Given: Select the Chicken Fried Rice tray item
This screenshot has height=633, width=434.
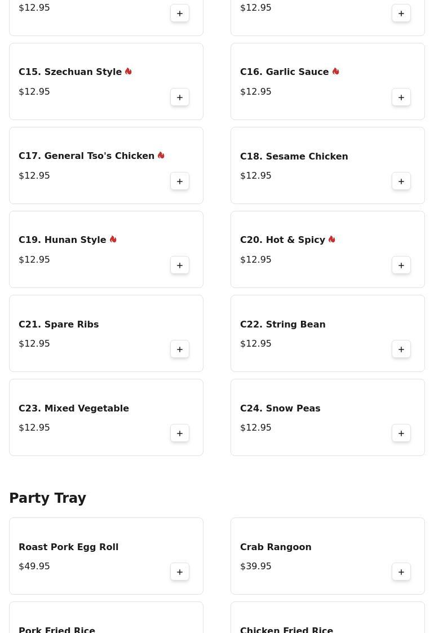Looking at the screenshot, I should point(286,628).
